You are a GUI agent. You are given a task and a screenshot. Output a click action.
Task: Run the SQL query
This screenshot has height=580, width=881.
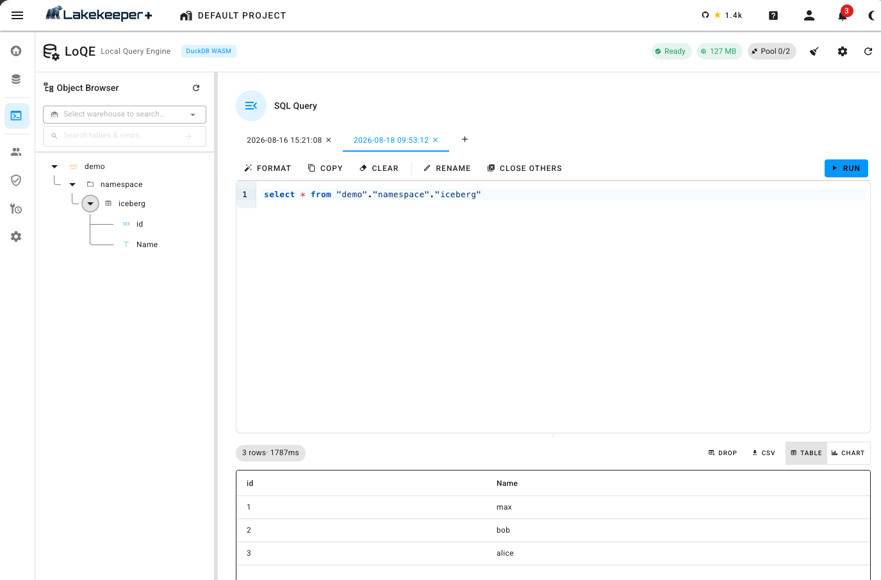846,168
